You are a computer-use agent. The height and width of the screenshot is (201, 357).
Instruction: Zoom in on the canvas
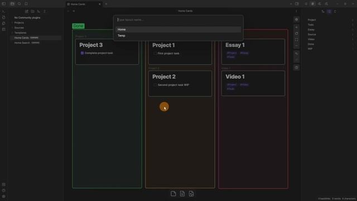point(296,27)
